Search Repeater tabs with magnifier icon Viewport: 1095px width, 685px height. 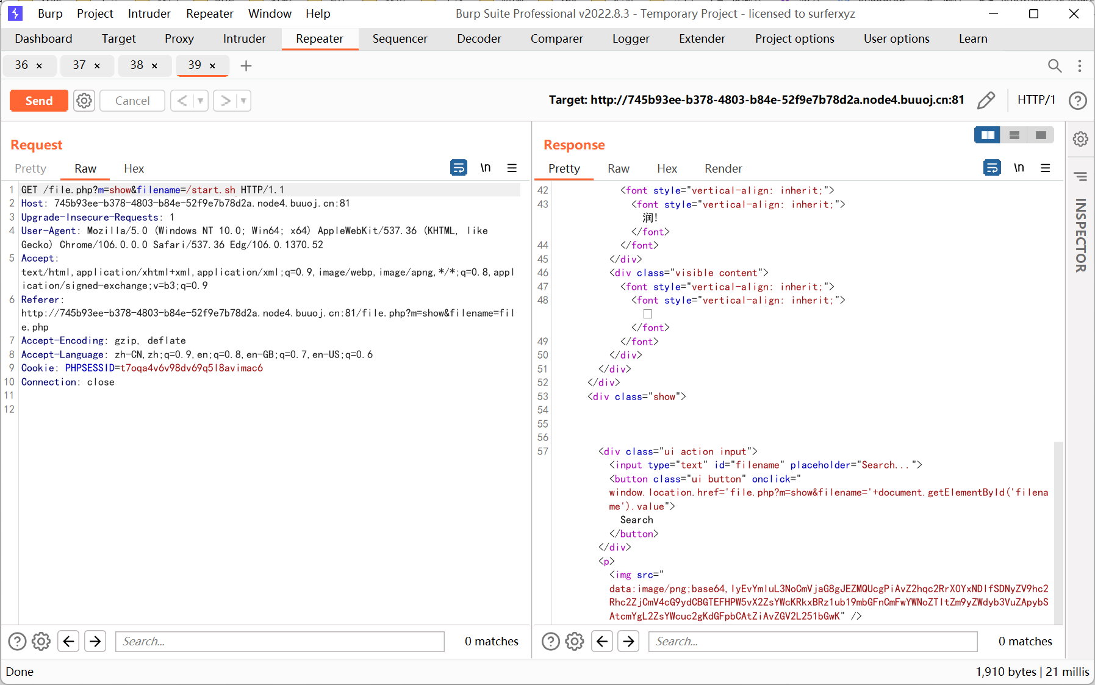[1055, 65]
